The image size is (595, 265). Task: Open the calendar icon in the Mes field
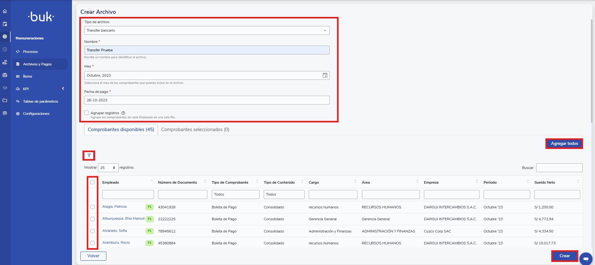[x=325, y=75]
